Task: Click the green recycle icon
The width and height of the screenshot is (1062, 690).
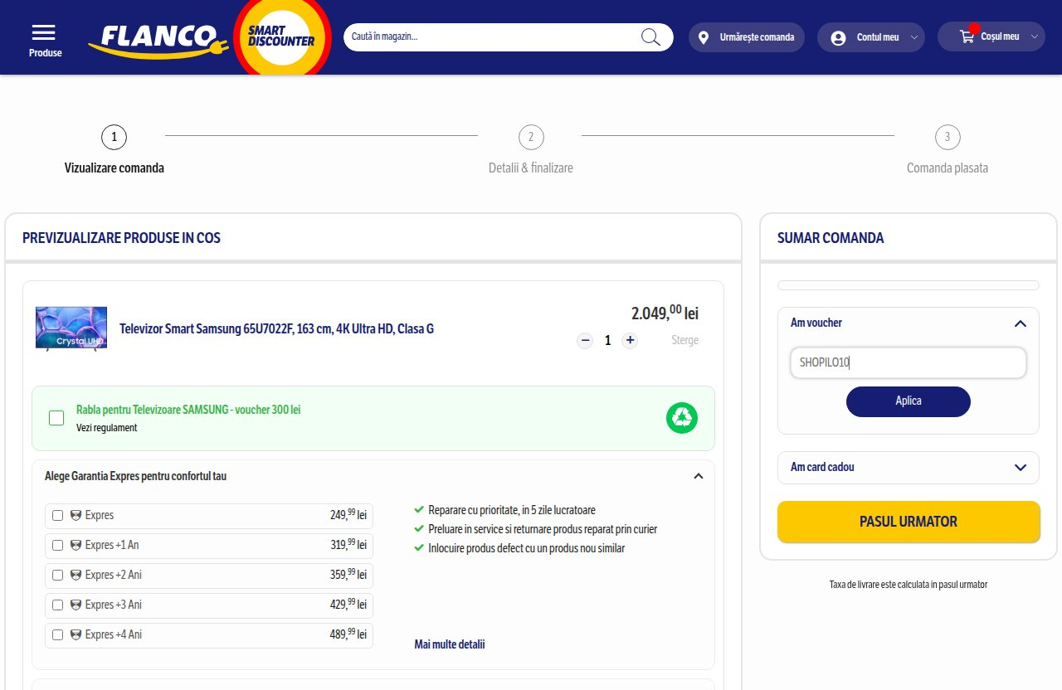Action: click(x=682, y=418)
